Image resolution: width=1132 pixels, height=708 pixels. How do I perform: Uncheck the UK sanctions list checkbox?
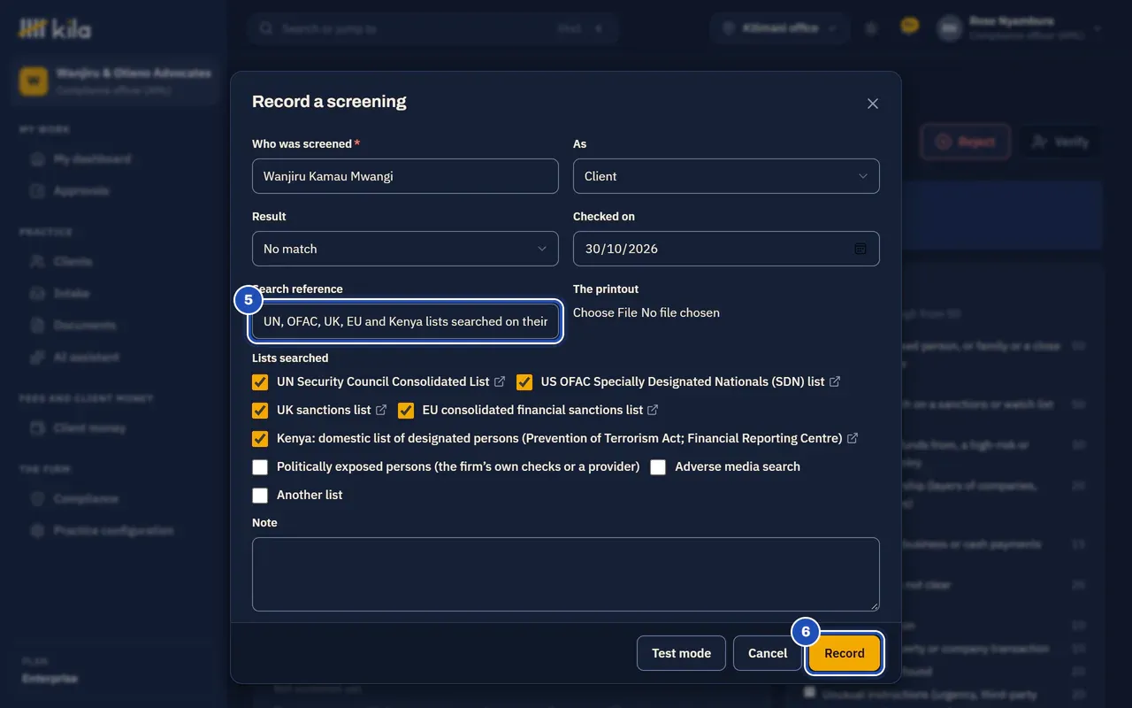click(x=260, y=411)
